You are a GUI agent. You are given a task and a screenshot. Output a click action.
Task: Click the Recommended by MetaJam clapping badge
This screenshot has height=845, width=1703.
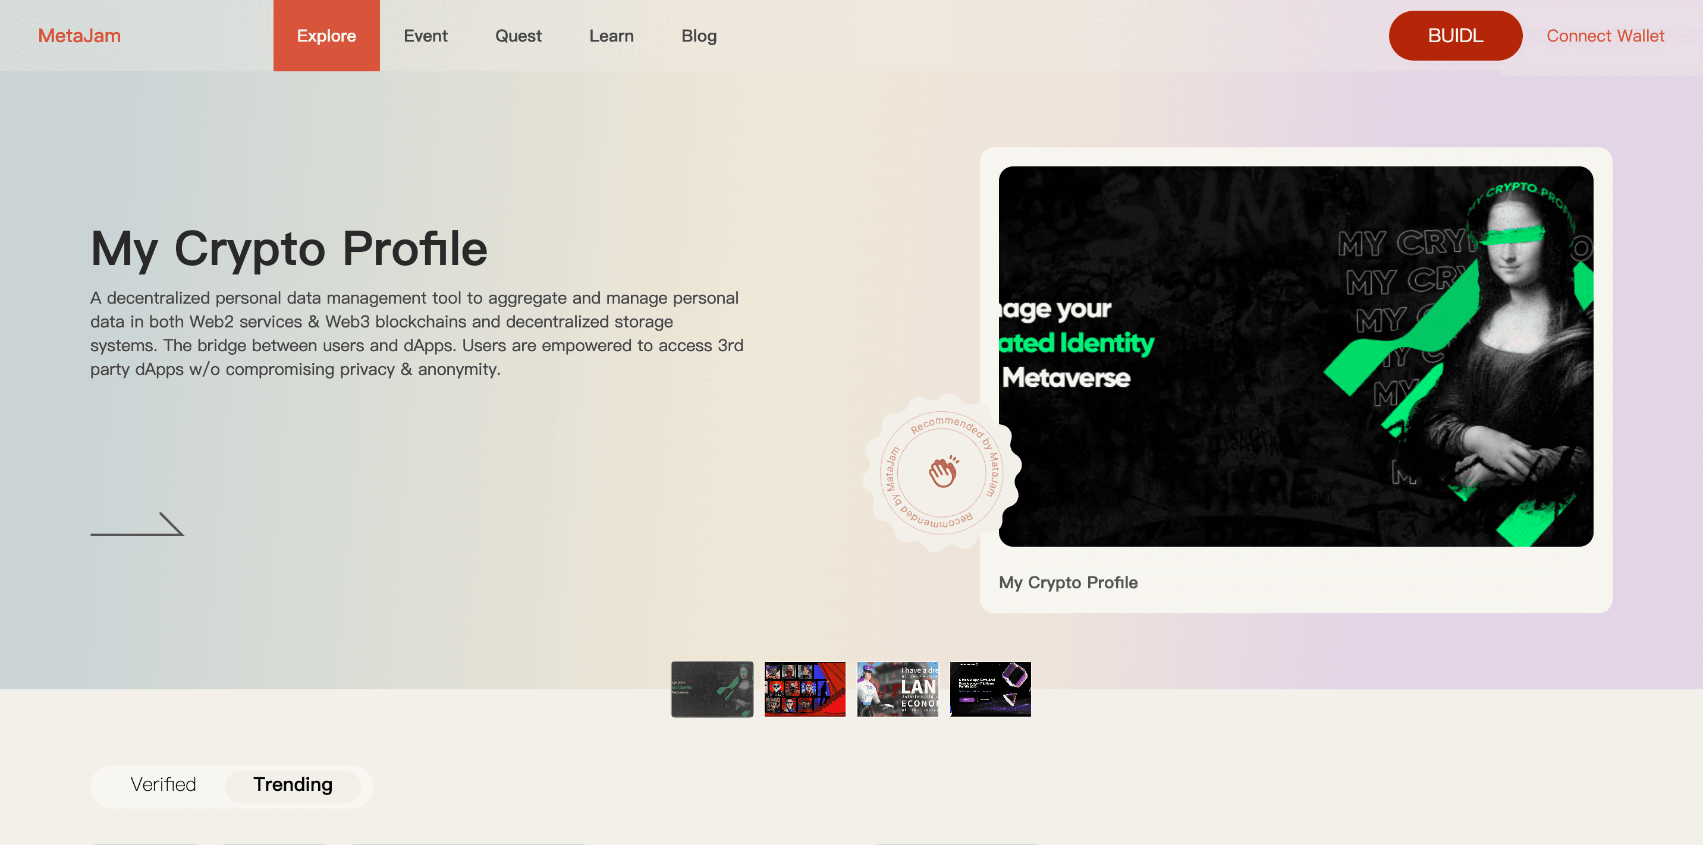pyautogui.click(x=942, y=472)
